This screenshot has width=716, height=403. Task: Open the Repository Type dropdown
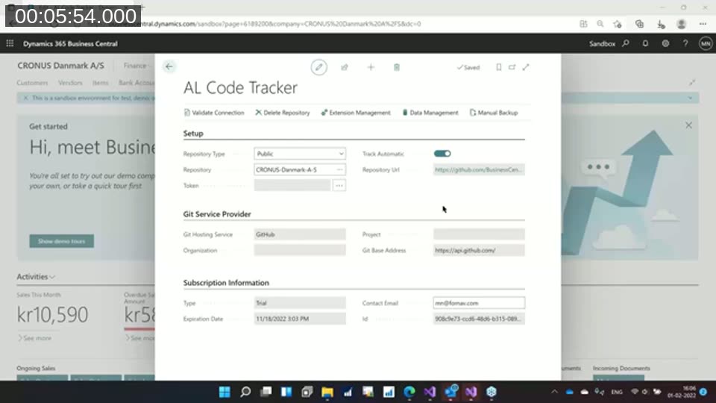[300, 154]
